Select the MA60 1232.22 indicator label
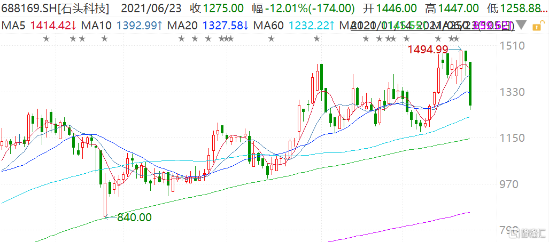The image size is (549, 242). (x=294, y=26)
